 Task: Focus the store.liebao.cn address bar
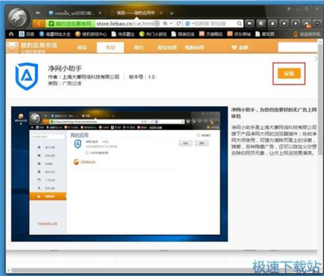pyautogui.click(x=125, y=24)
